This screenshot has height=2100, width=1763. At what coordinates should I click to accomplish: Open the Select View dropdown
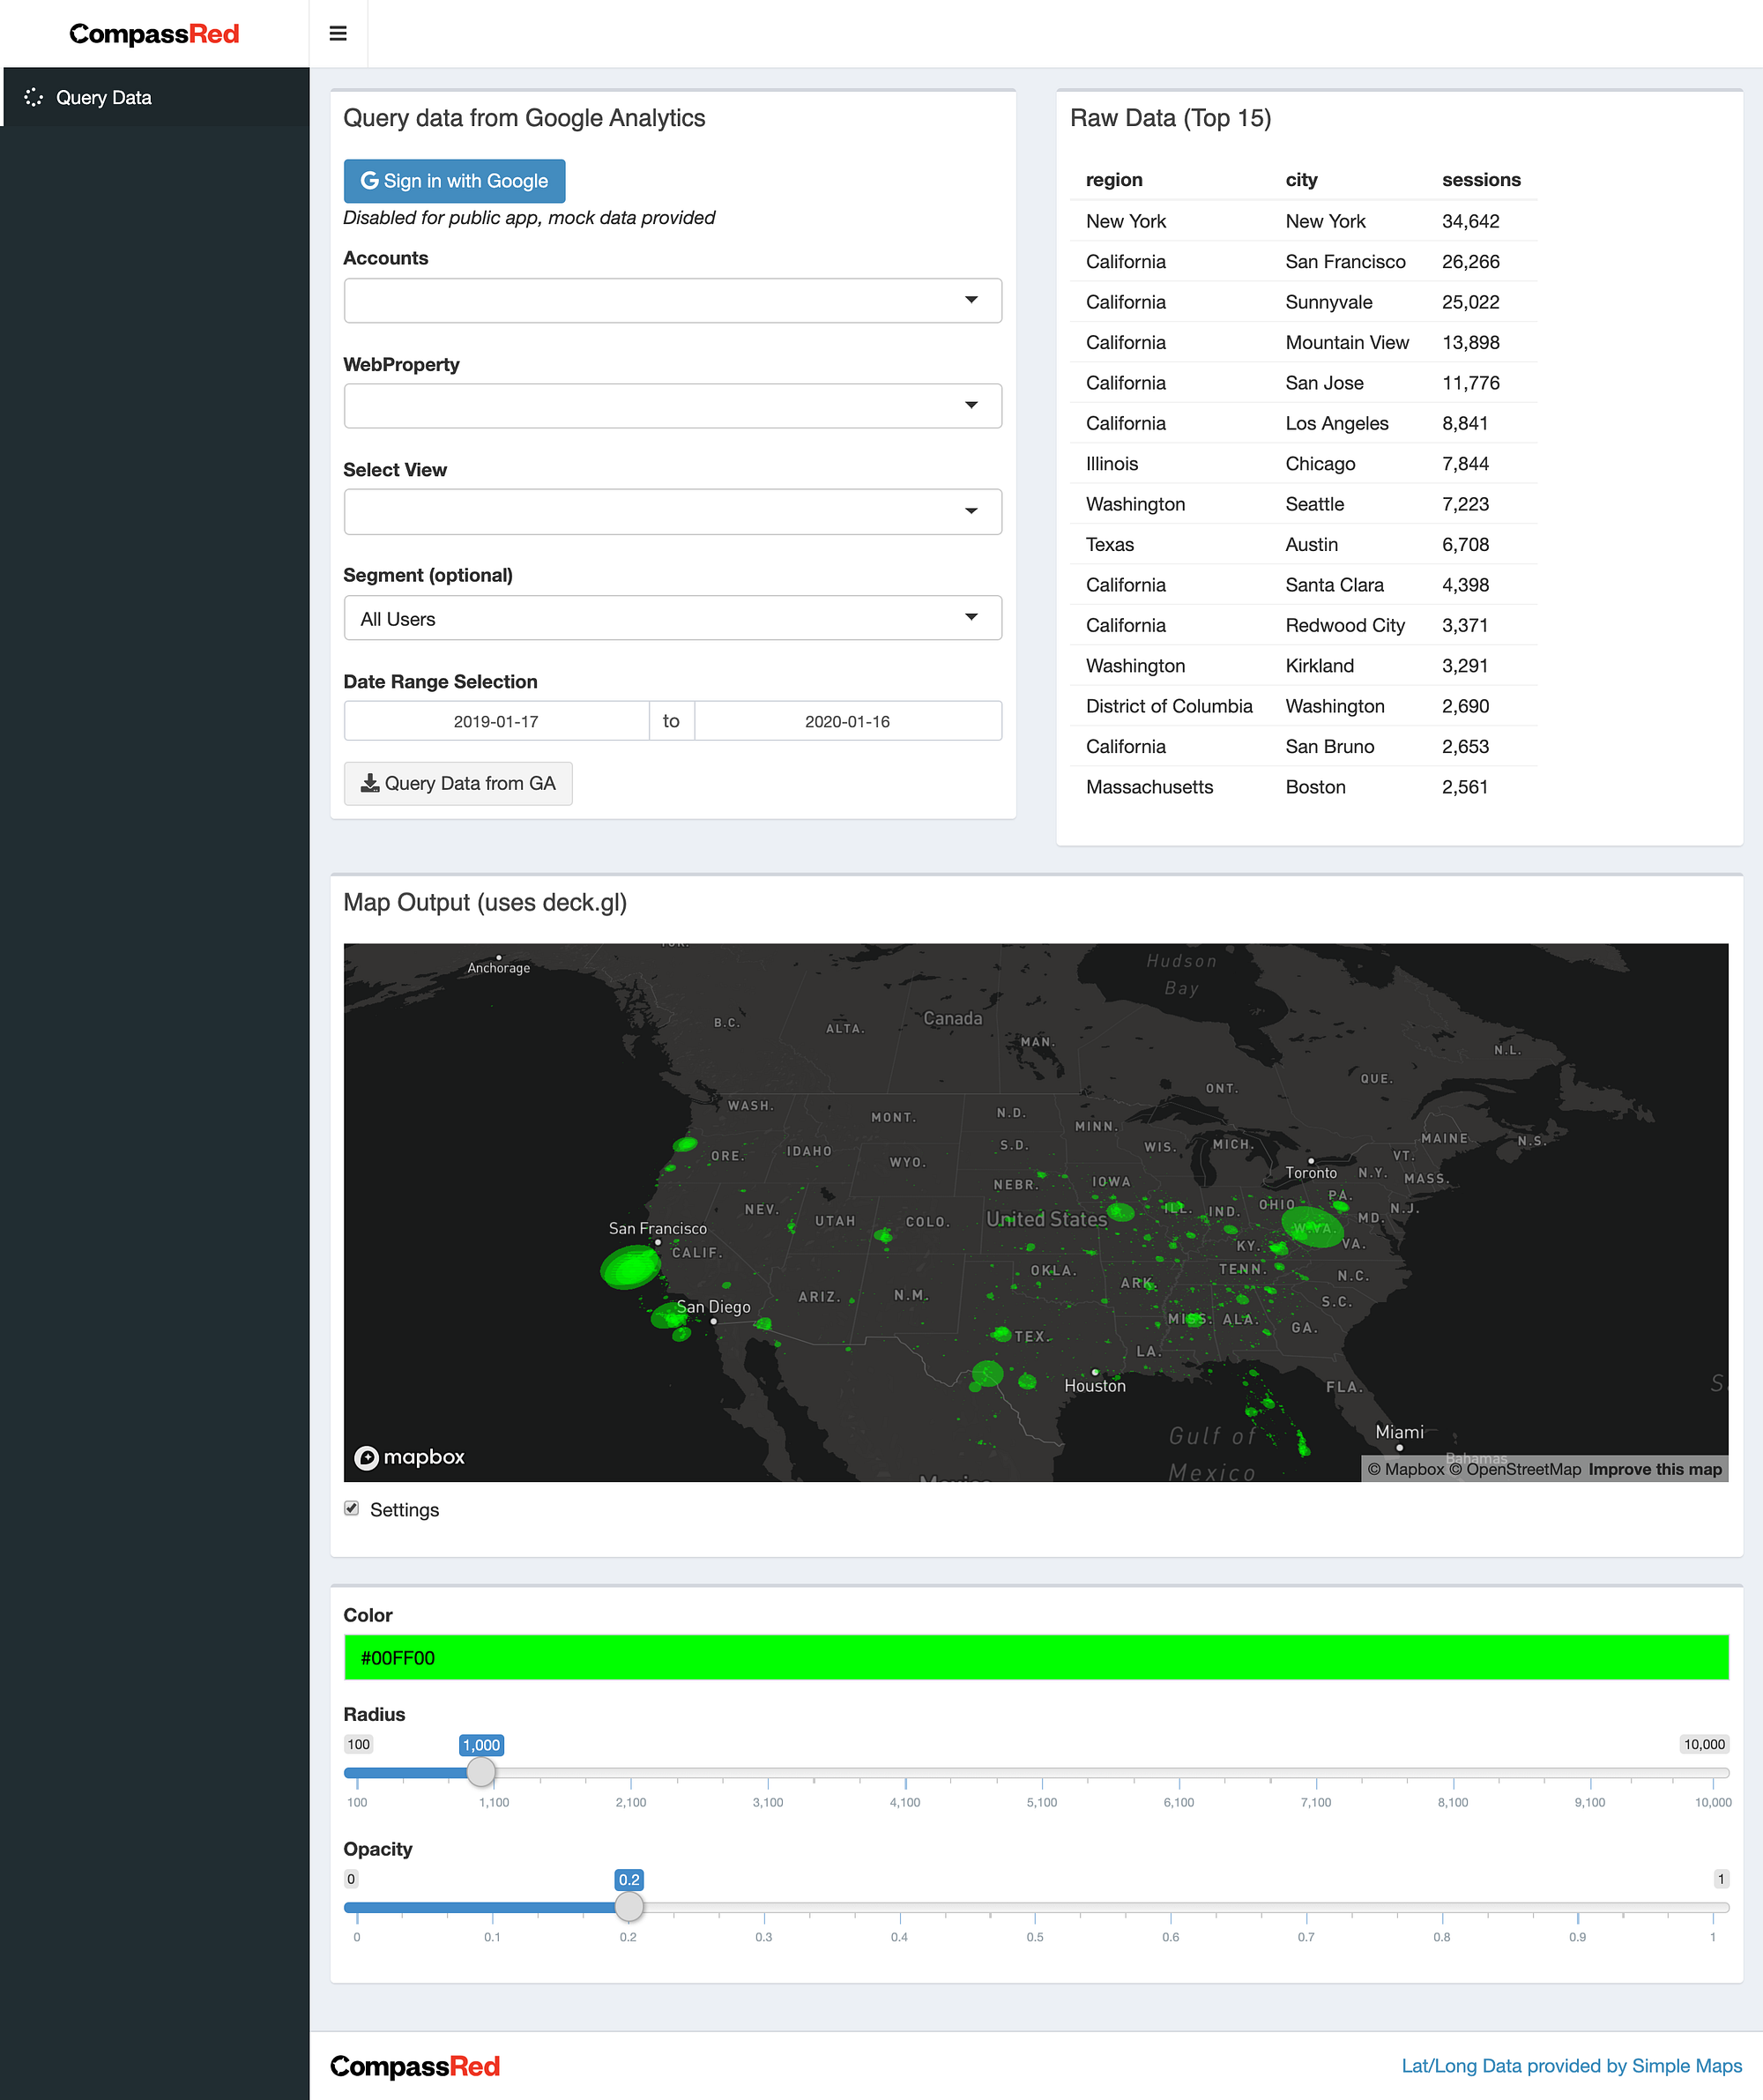coord(672,512)
